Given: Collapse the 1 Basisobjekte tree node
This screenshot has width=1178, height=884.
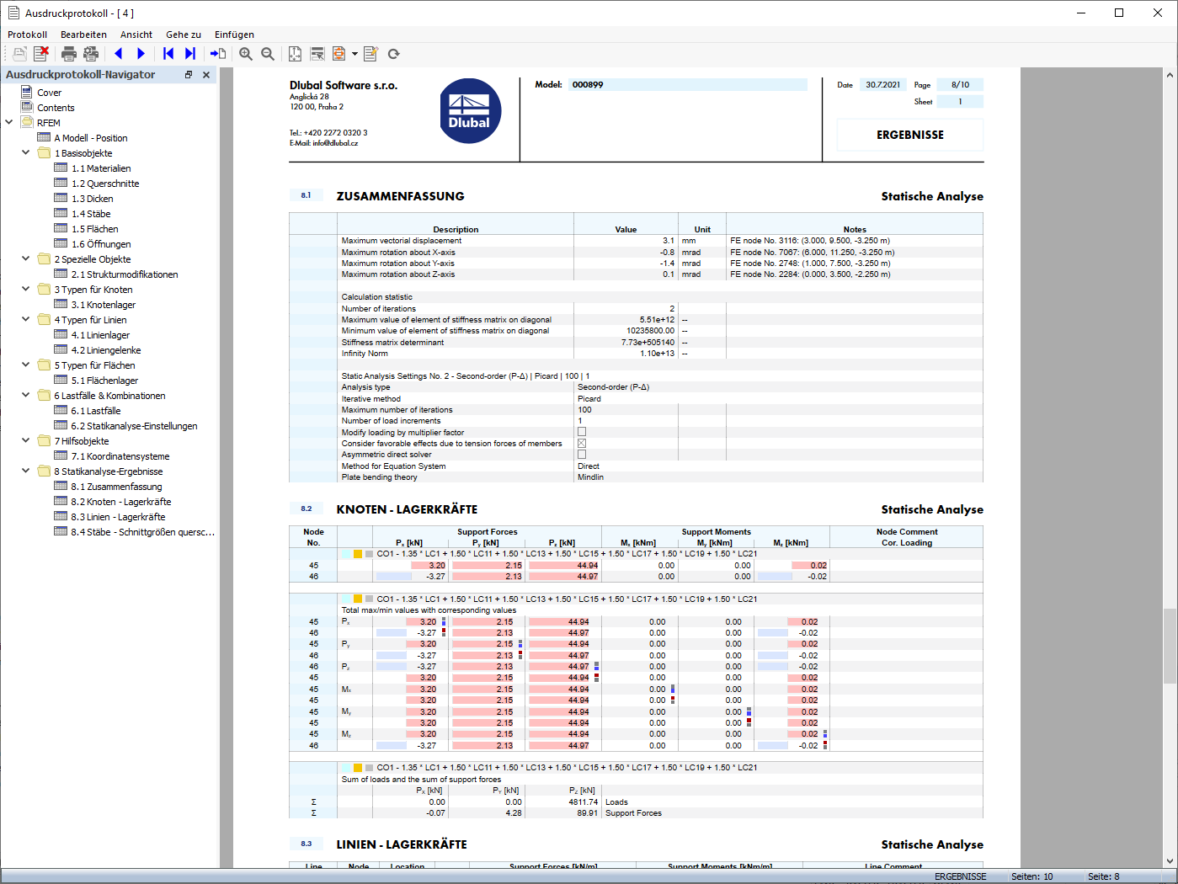Looking at the screenshot, I should [25, 153].
